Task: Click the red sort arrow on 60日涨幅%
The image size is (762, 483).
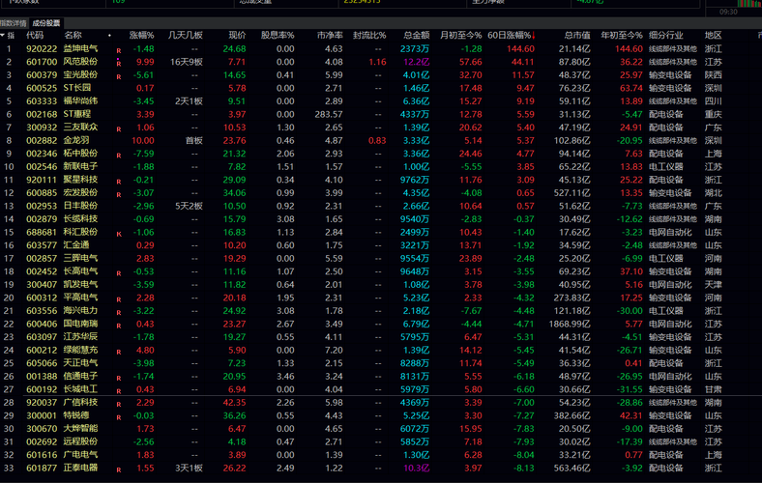Action: coord(534,36)
